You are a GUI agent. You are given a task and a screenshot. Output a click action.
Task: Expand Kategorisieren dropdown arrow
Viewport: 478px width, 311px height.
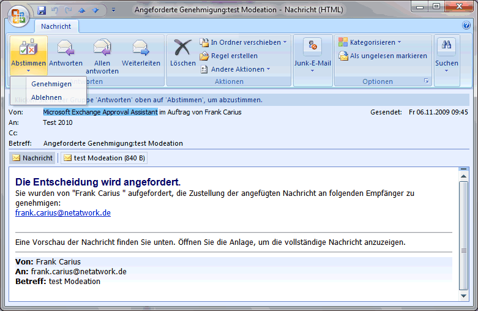click(x=399, y=42)
